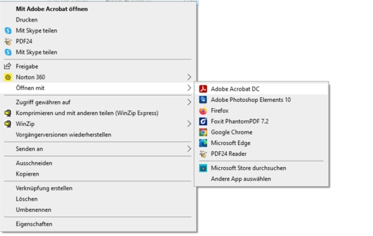The width and height of the screenshot is (373, 236).
Task: Expand the WinZip submenu arrow
Action: point(189,124)
